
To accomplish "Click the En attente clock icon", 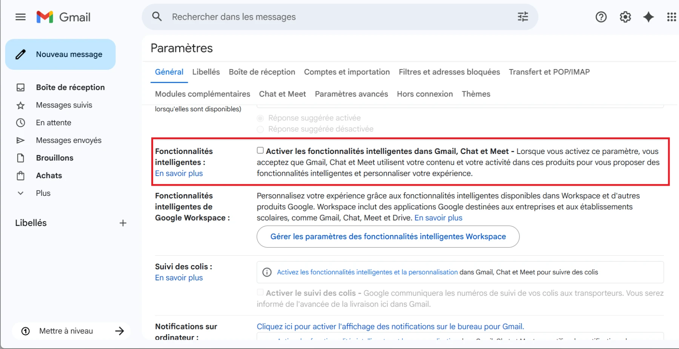I will click(x=21, y=122).
